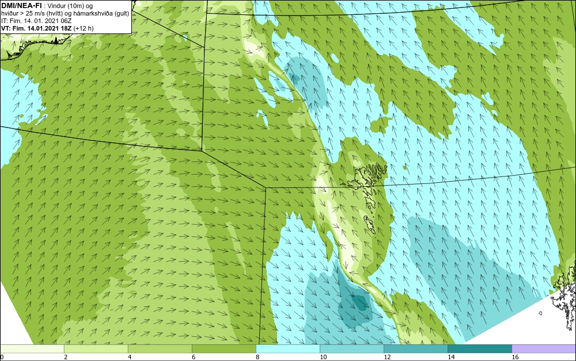Click the 0–2 m/s legend color swatch

click(x=32, y=349)
